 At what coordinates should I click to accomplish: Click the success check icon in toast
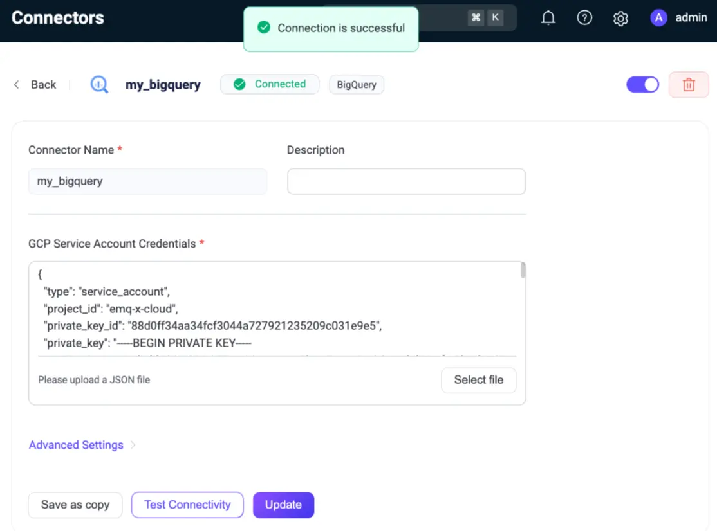[x=263, y=28]
